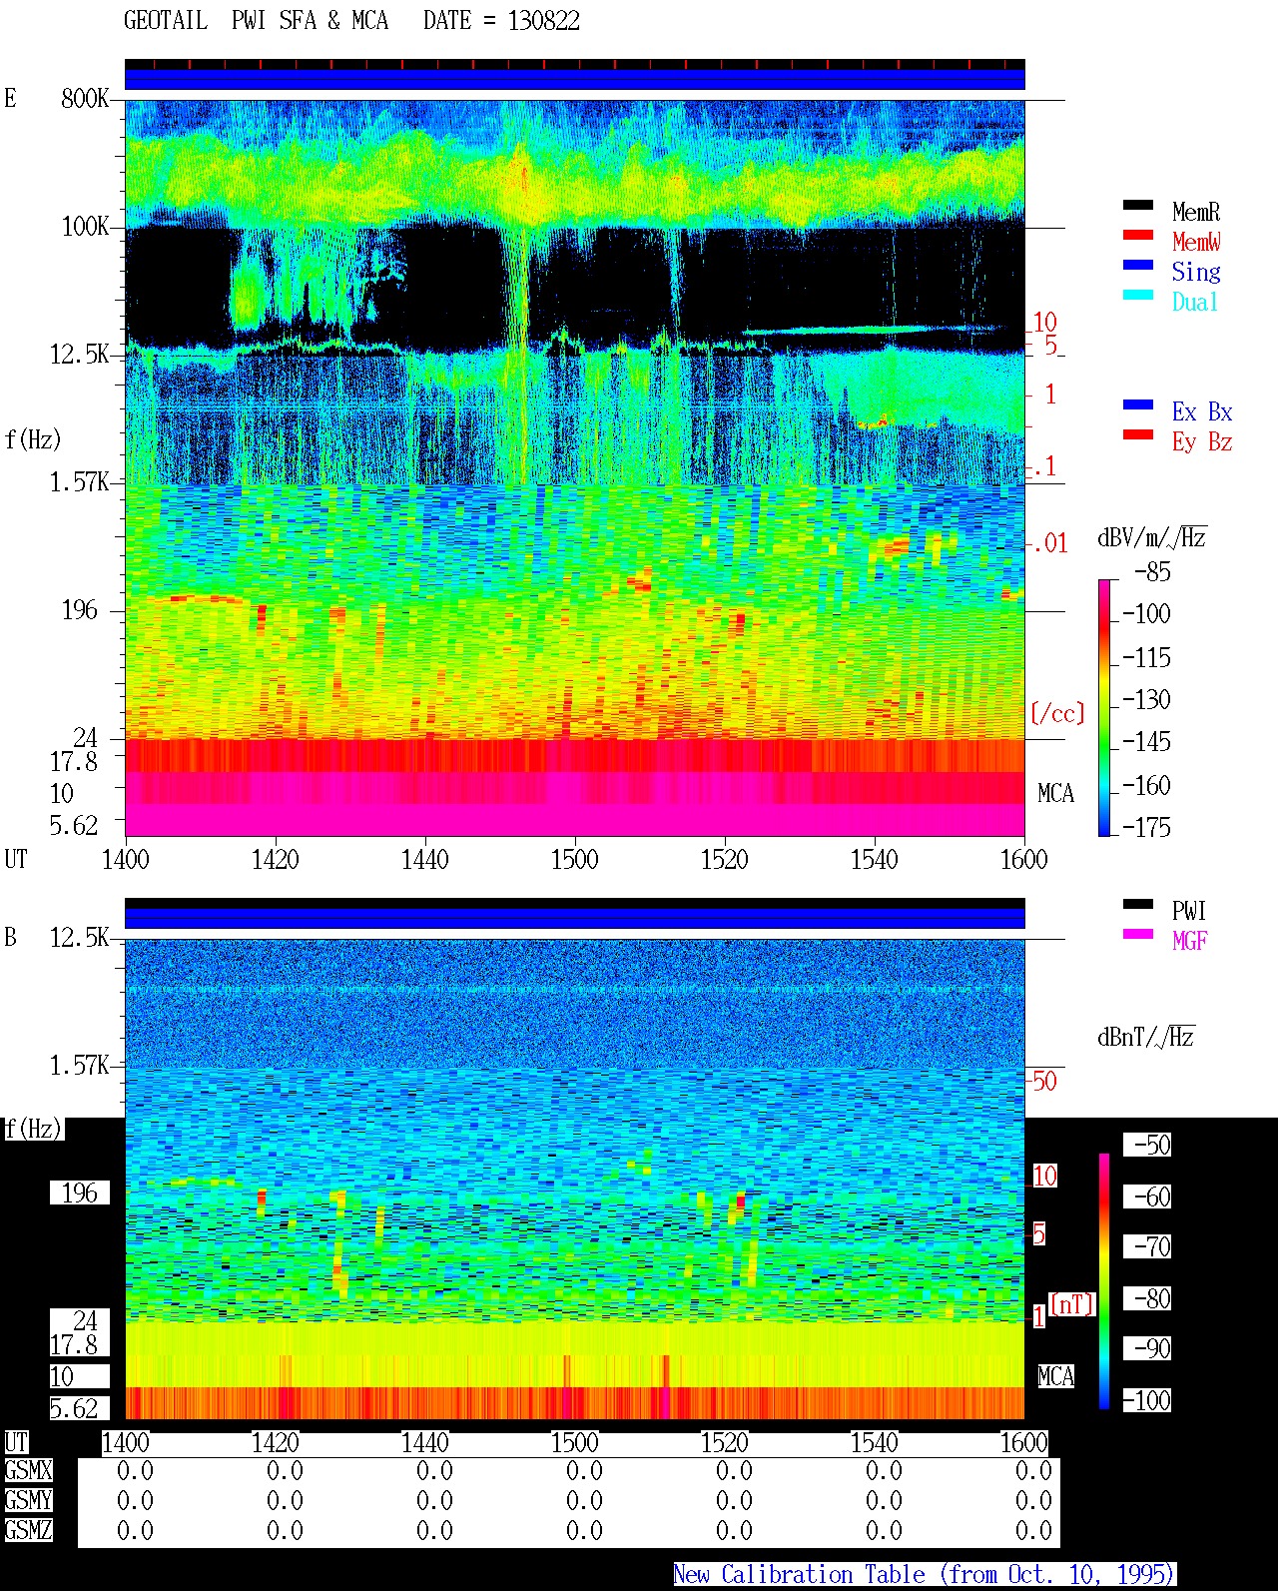Click the black PWI legend swatch
The width and height of the screenshot is (1278, 1591).
[x=1138, y=905]
